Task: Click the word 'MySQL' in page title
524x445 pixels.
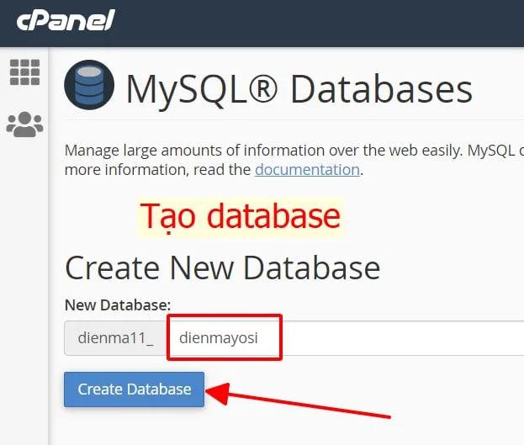Action: tap(186, 88)
